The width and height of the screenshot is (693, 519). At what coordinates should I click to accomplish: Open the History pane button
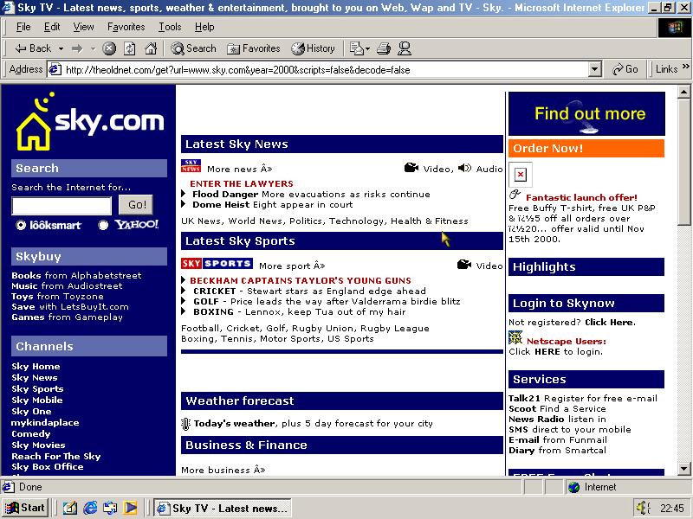[x=313, y=48]
